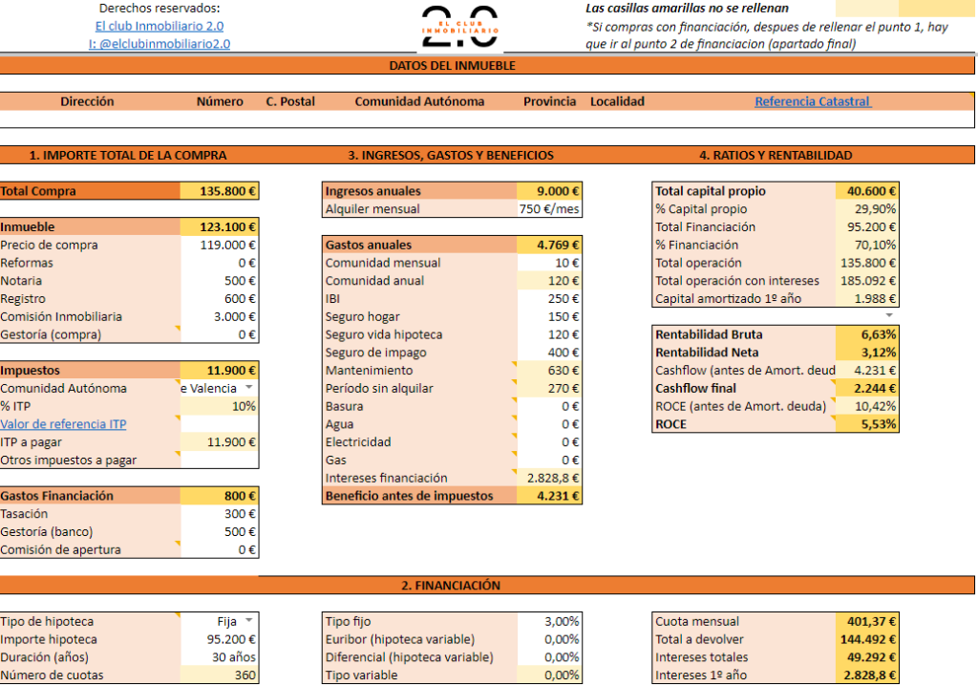Viewport: 978px width, 686px height.
Task: Click the small dropdown arrow below Capital amortizado
Action: tap(889, 315)
